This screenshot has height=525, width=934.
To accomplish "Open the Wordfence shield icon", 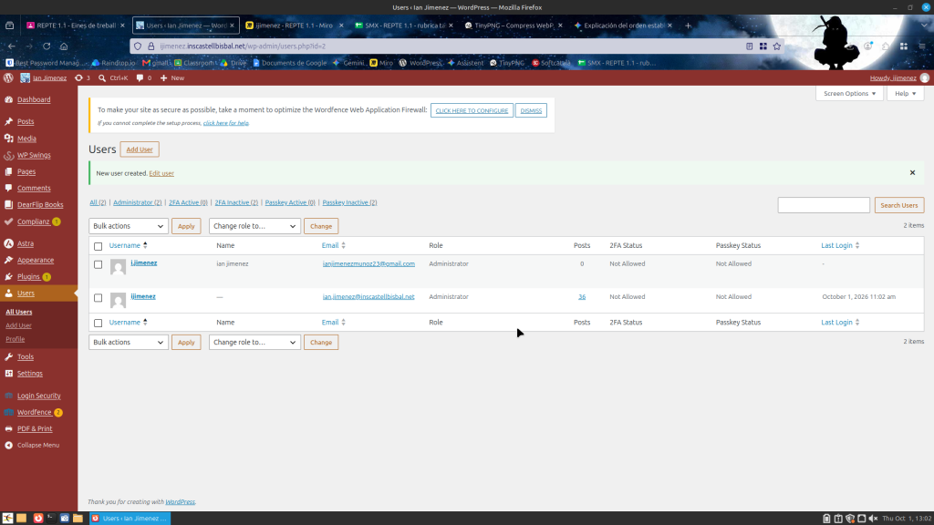I will [x=9, y=412].
